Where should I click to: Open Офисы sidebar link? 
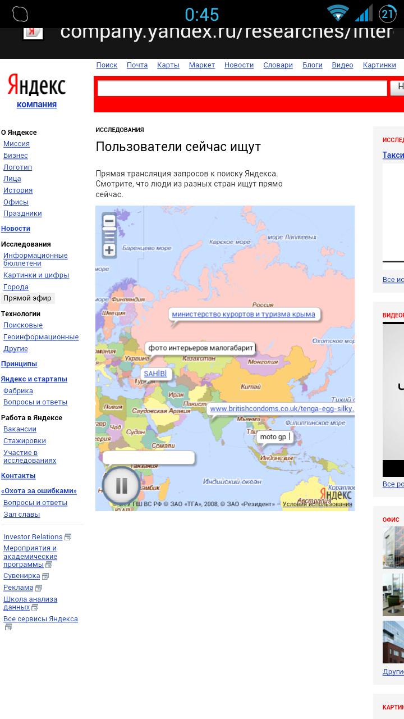coord(16,202)
